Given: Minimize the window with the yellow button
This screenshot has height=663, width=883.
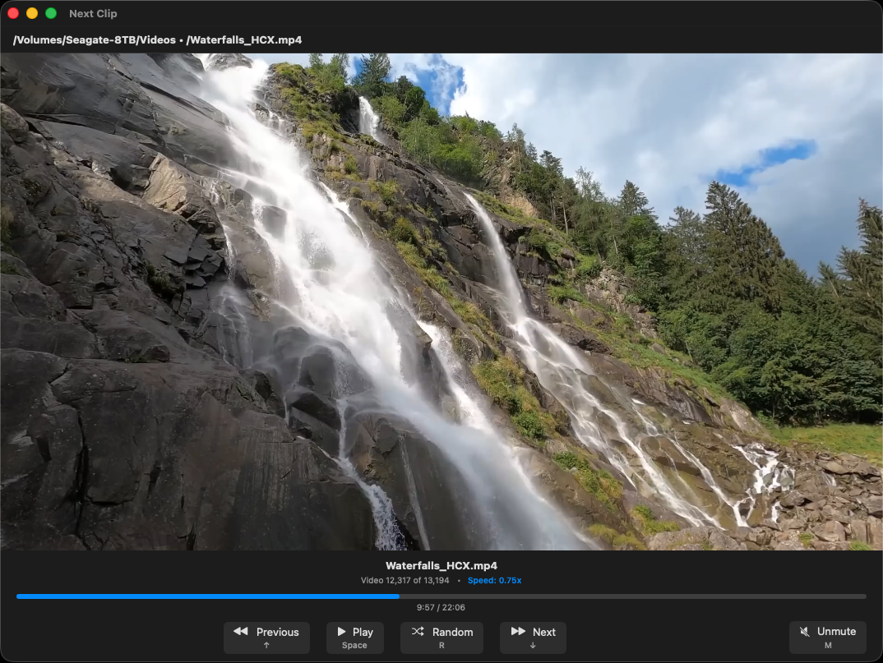Looking at the screenshot, I should [x=32, y=13].
